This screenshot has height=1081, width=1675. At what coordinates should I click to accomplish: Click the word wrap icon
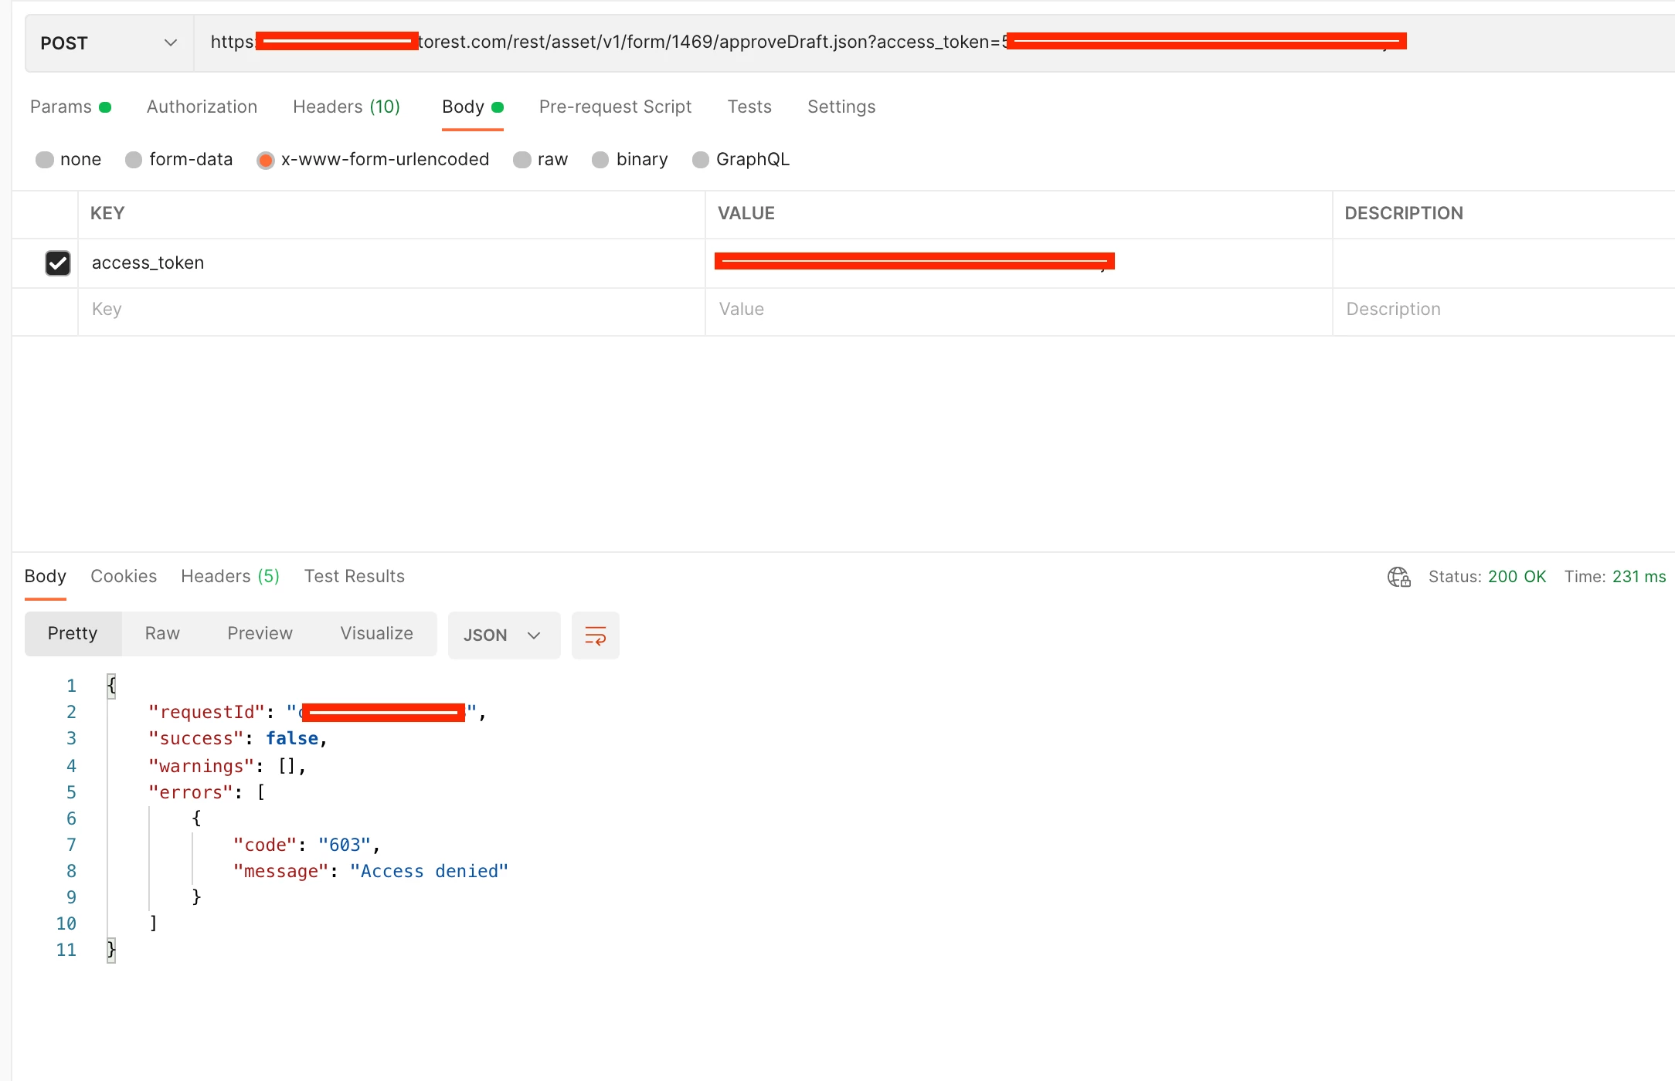pos(595,635)
